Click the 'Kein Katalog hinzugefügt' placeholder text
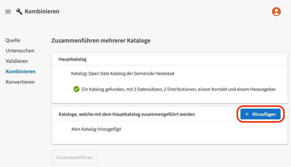291x167 pixels. click(96, 129)
